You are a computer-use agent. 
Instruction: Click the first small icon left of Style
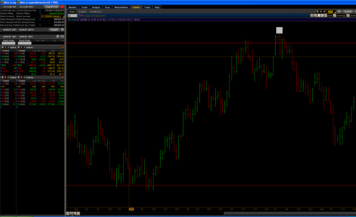tap(312, 15)
